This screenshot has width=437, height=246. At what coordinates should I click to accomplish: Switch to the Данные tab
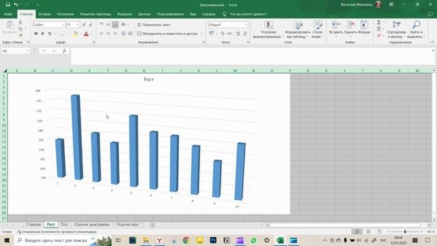coord(144,14)
